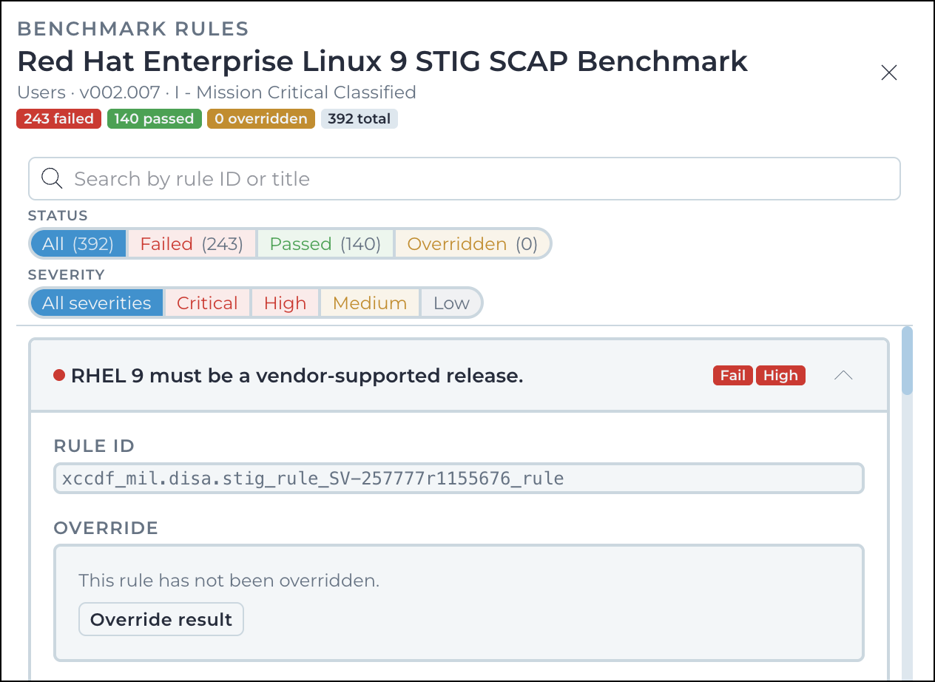
Task: Filter rules by Overridden (0) status
Action: [472, 243]
